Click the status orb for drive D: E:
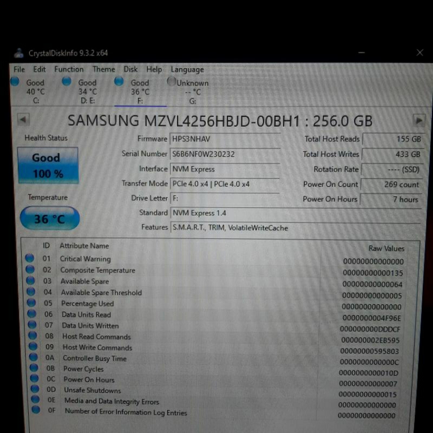This screenshot has width=433, height=433. (x=67, y=81)
